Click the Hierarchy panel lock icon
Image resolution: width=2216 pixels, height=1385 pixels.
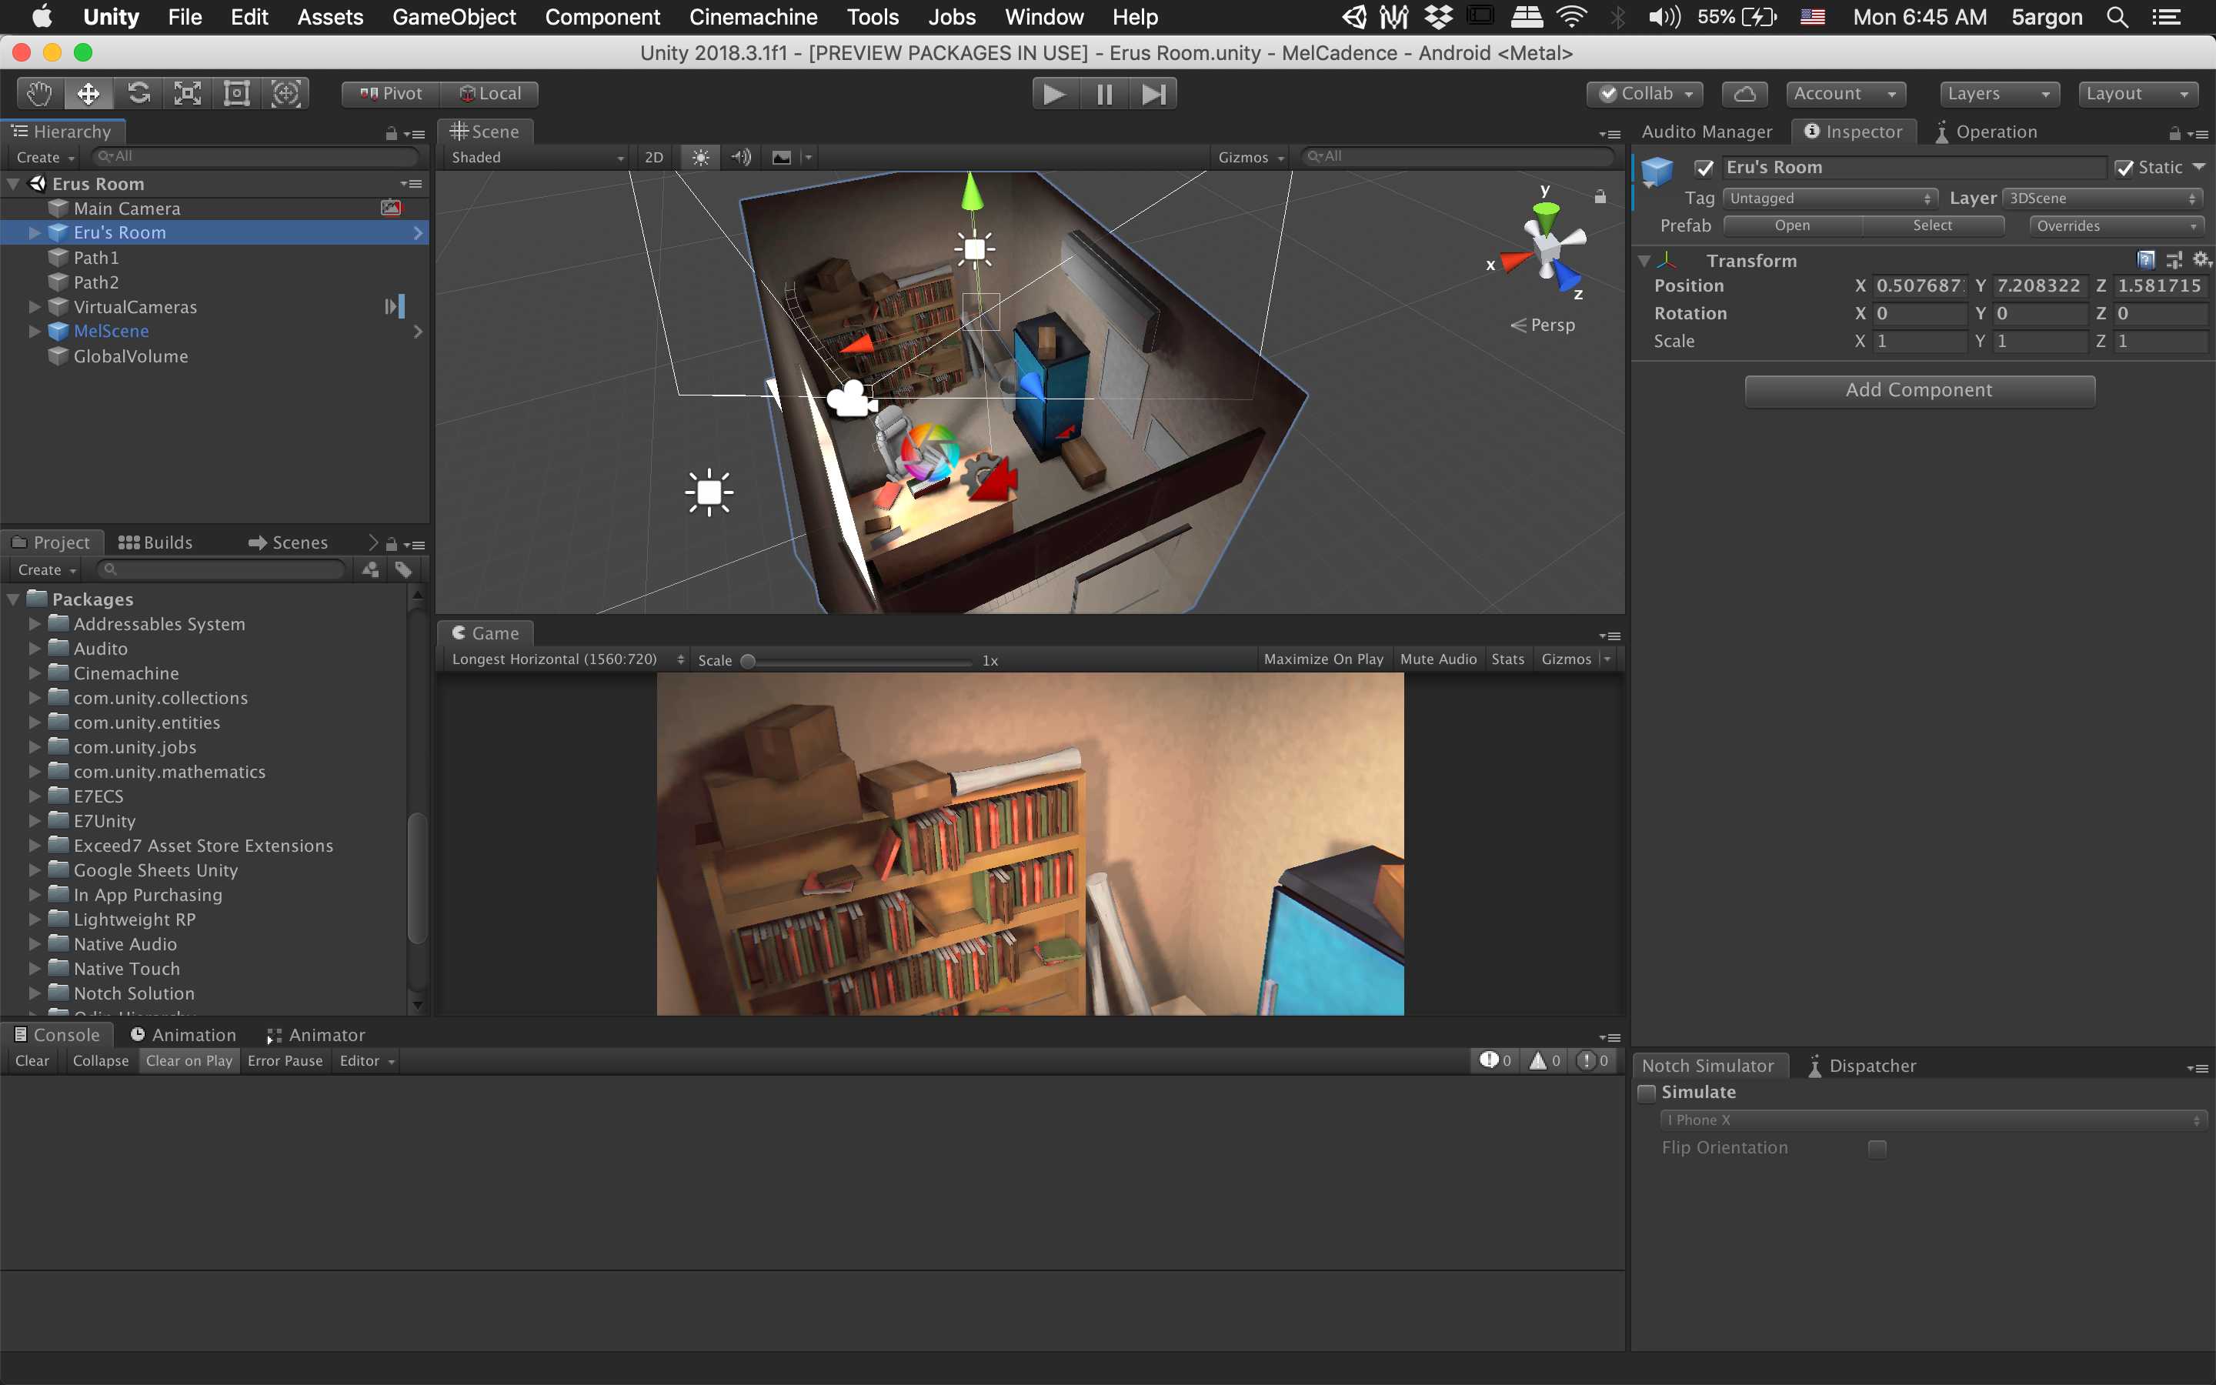point(391,134)
